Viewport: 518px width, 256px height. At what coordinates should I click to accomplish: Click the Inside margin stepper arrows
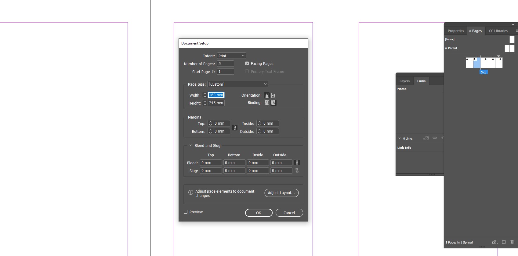259,123
